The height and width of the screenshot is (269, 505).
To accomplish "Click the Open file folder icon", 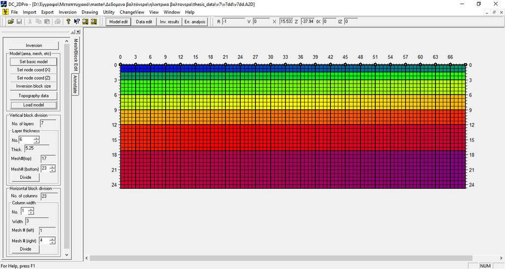I will point(11,22).
